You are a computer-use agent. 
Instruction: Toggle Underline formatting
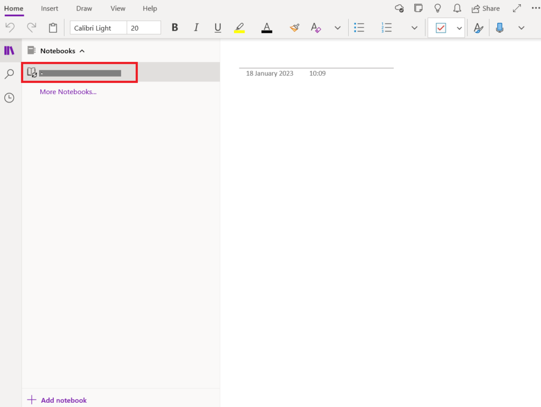tap(218, 27)
